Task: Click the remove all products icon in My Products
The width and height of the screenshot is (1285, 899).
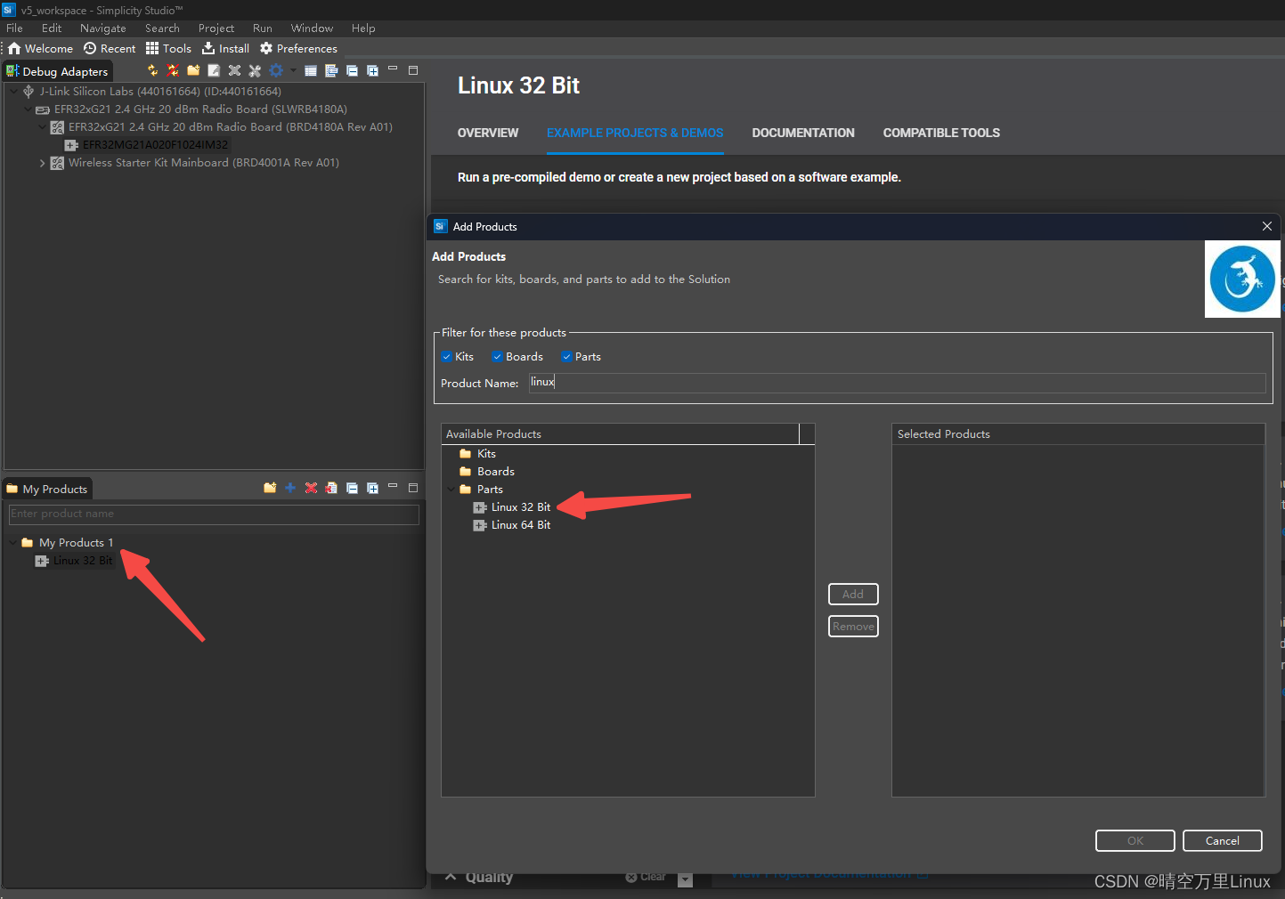Action: (331, 488)
